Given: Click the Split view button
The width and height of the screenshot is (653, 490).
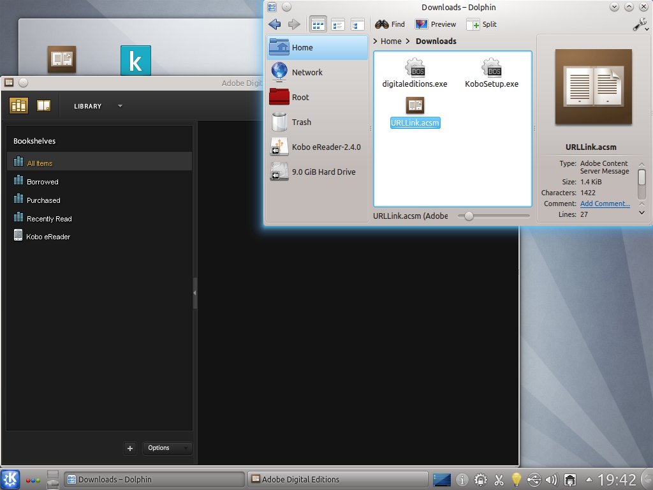Looking at the screenshot, I should 481,24.
